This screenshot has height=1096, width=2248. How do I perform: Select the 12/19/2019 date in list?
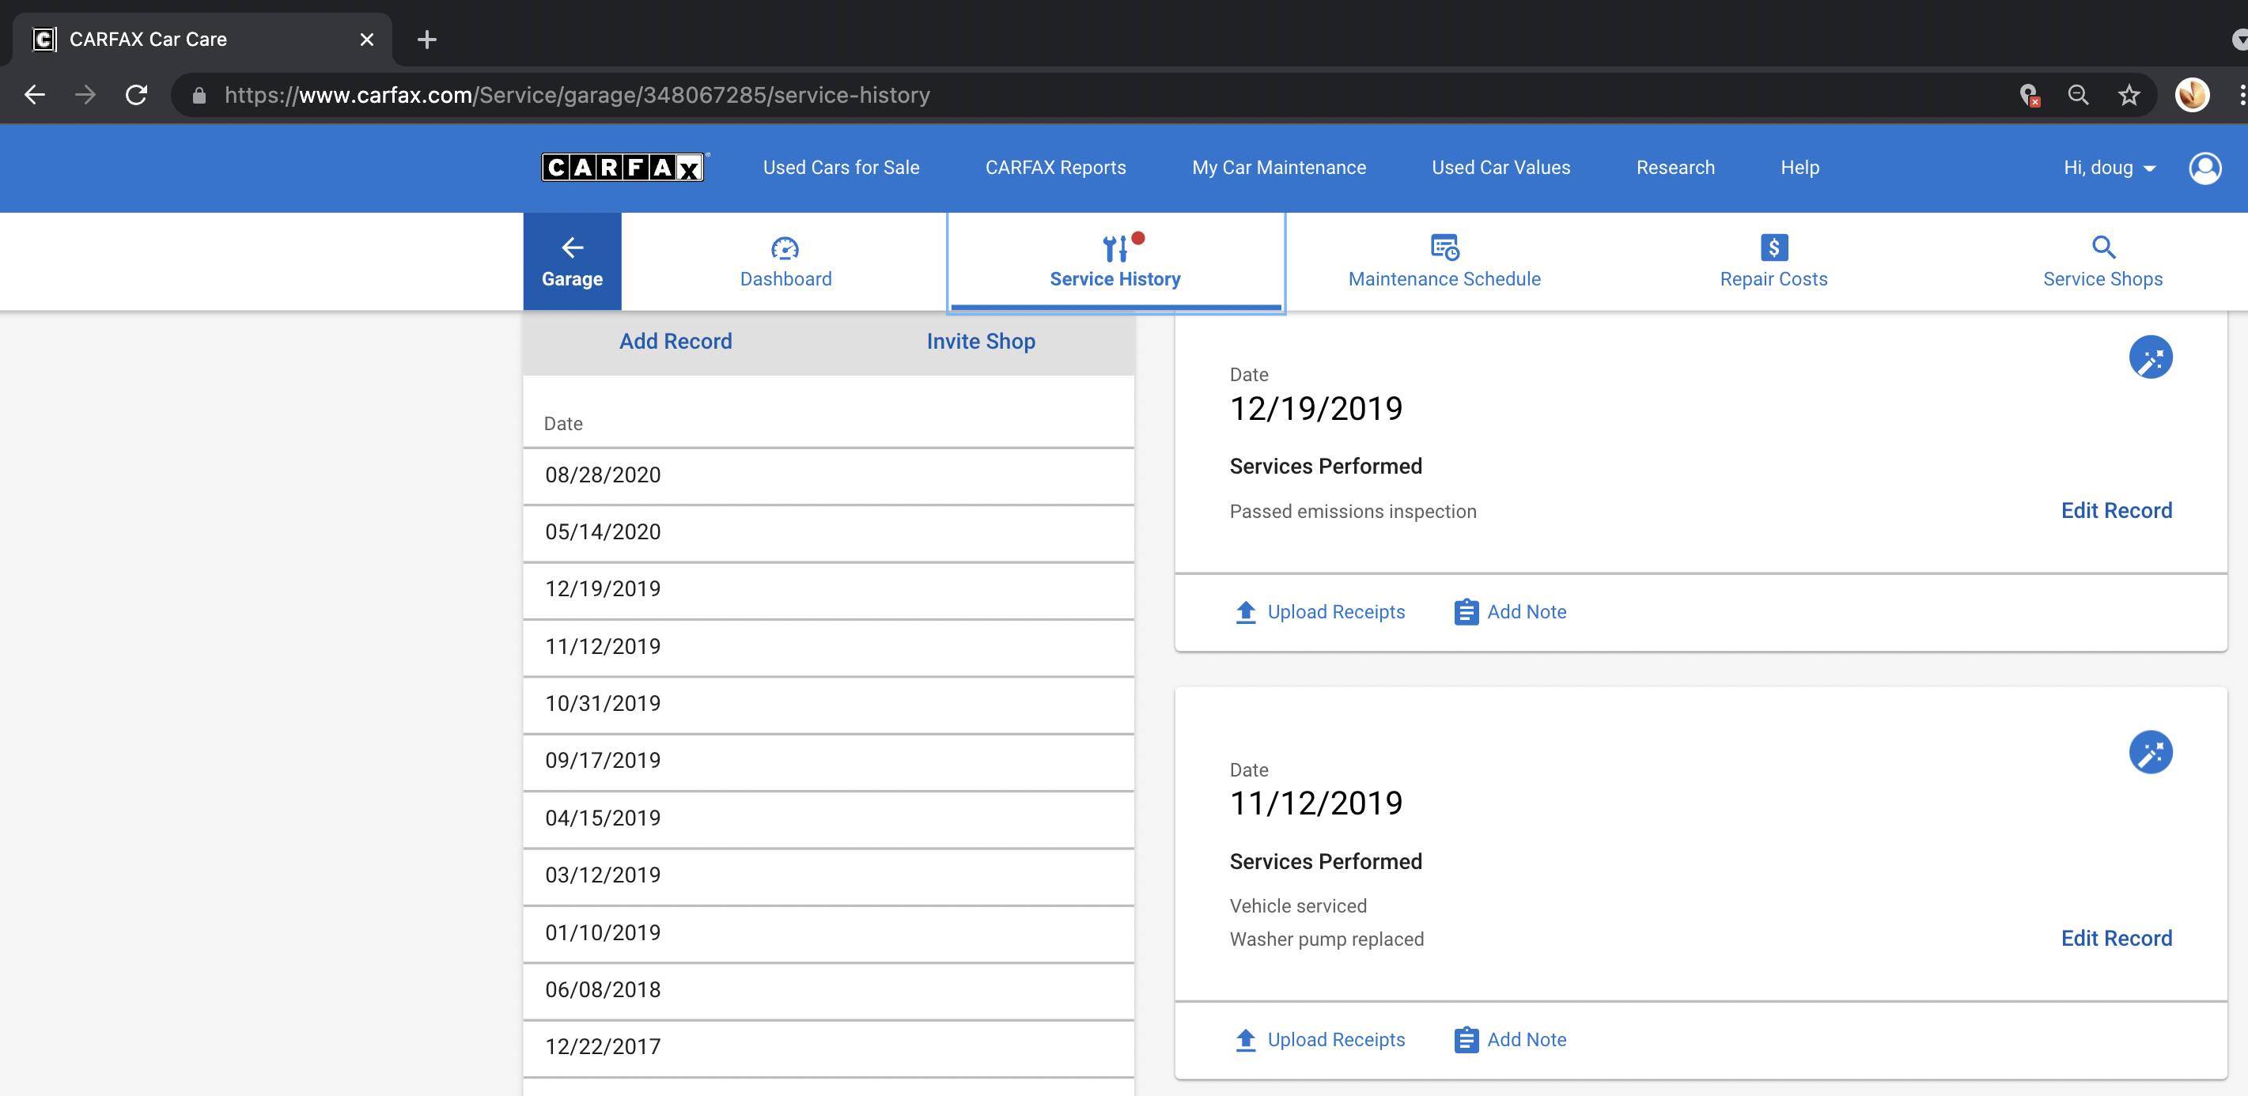coord(828,590)
